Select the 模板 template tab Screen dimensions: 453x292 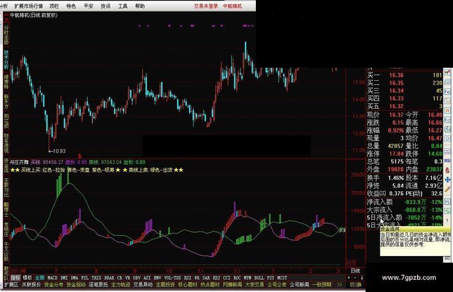click(x=28, y=278)
